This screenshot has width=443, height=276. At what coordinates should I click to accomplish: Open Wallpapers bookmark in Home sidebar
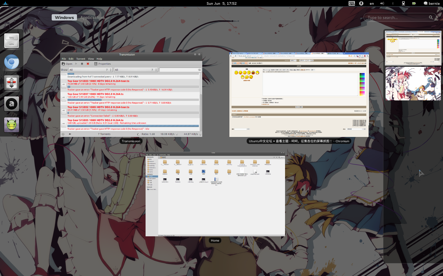(152, 163)
